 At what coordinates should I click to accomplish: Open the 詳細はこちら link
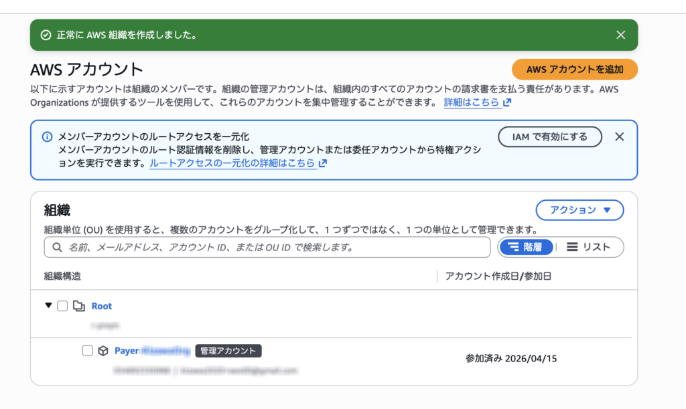[472, 102]
